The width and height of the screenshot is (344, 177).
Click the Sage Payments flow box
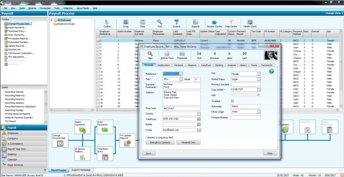(330, 127)
